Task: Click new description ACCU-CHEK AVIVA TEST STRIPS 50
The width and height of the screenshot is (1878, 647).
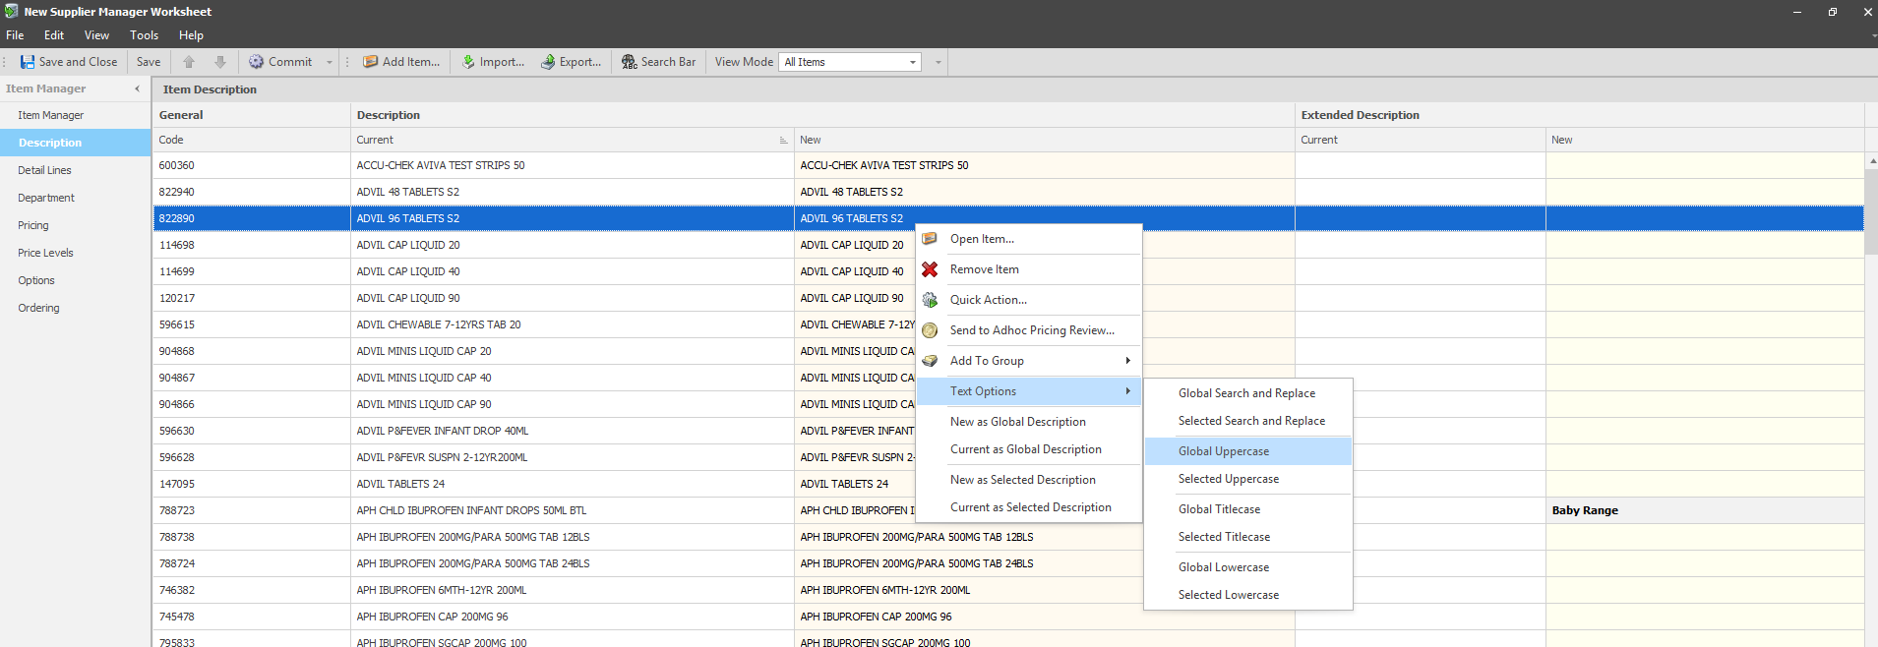Action: 1045,165
